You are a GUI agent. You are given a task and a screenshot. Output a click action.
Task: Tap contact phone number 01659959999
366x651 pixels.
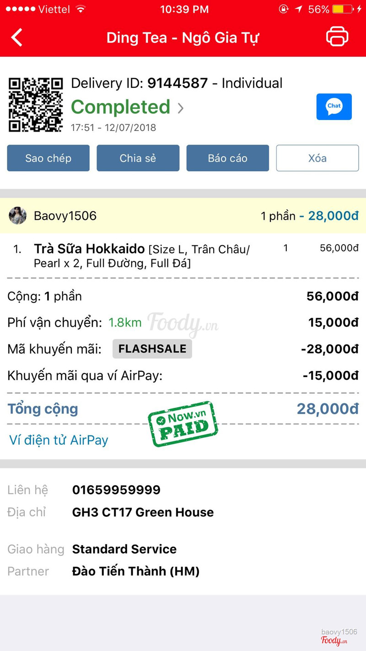(116, 490)
